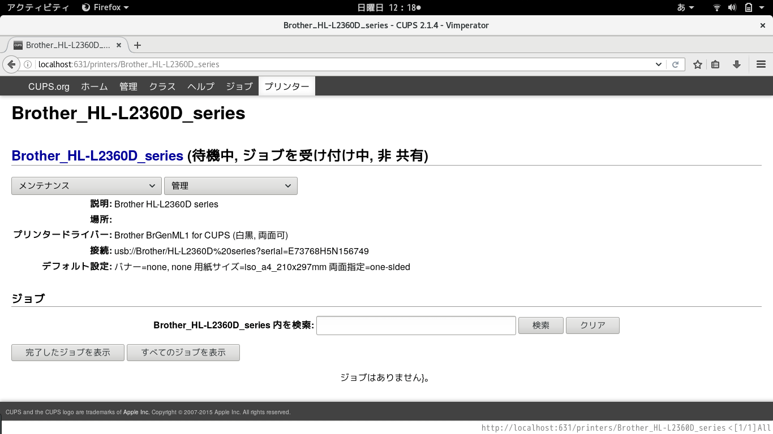The height and width of the screenshot is (434, 773).
Task: Open the input method あ menu
Action: coord(685,7)
